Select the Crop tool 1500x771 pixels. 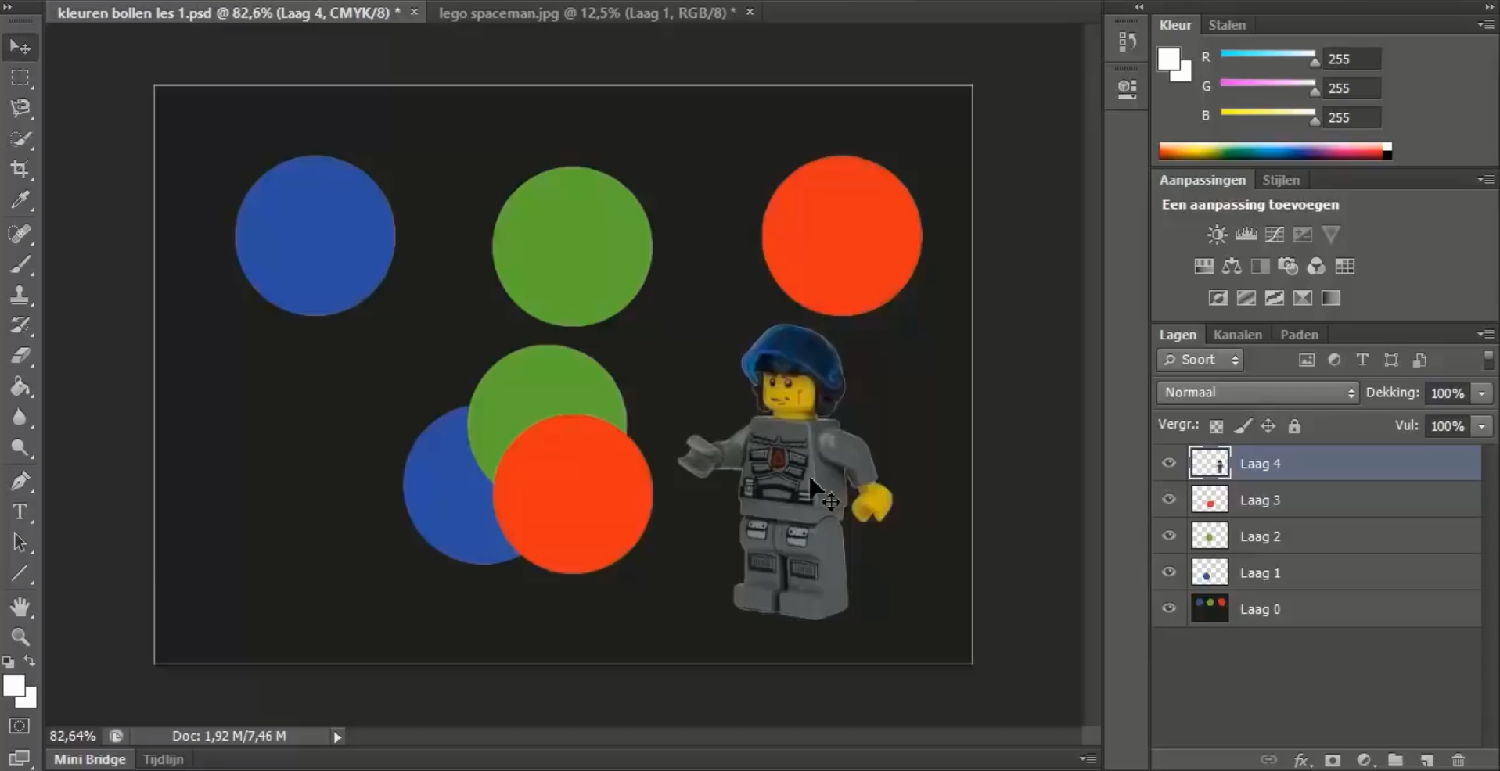pos(20,170)
